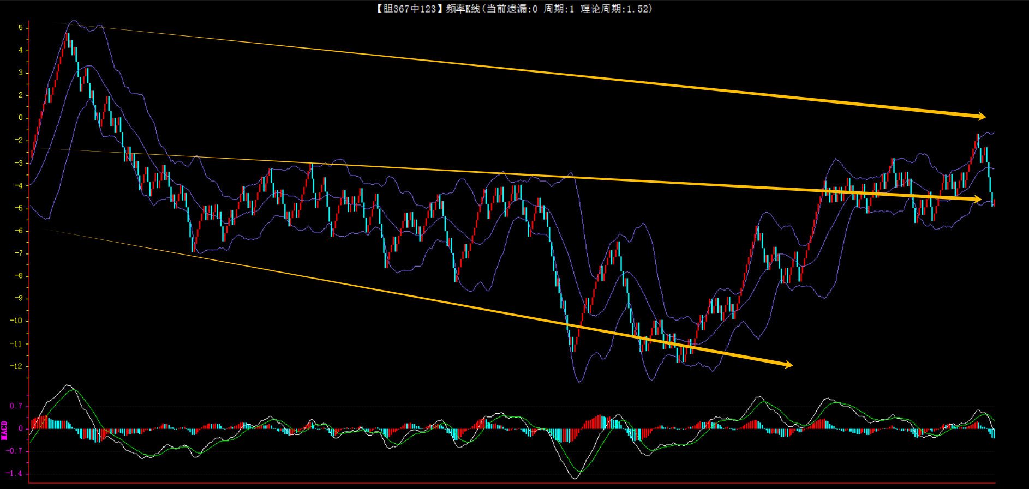Click the y-axis label 5
Screen dimensions: 1029x489
tap(21, 27)
